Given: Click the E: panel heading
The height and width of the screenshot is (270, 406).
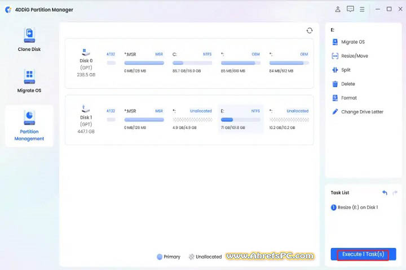Looking at the screenshot, I should click(333, 30).
